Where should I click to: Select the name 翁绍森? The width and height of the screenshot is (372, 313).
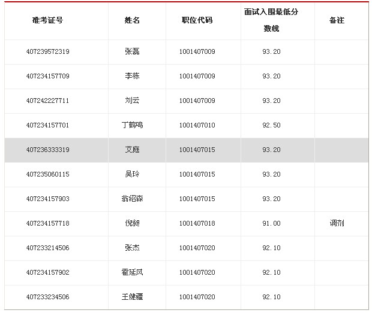tap(132, 199)
